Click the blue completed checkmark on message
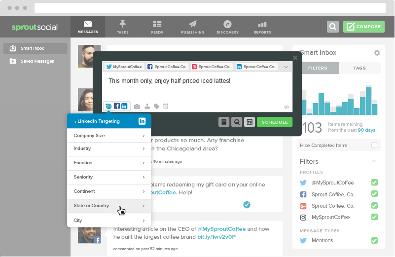The height and width of the screenshot is (257, 395). pos(247,205)
